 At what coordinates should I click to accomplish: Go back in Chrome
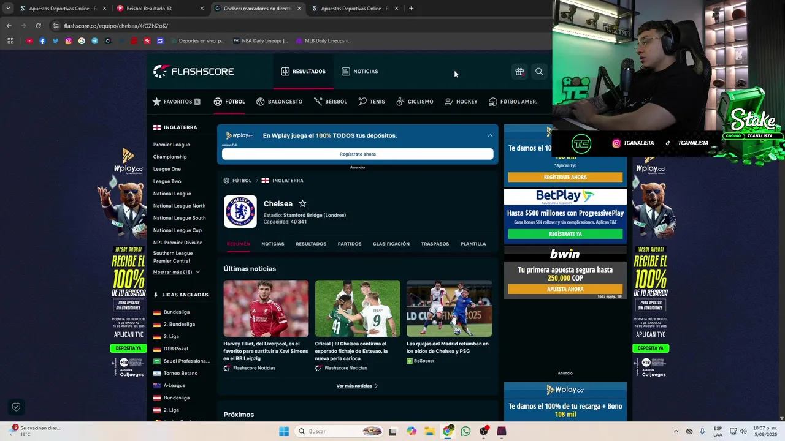9,26
